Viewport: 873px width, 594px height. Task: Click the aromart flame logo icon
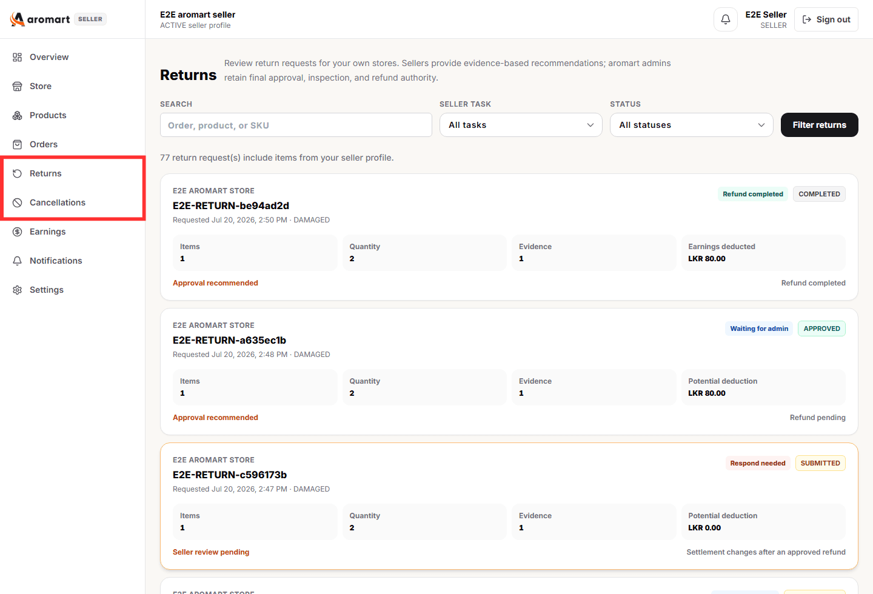click(x=18, y=19)
